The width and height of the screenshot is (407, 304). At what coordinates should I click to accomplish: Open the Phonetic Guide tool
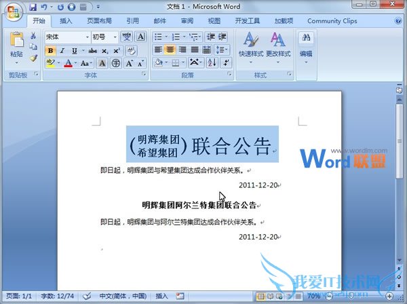coord(126,37)
